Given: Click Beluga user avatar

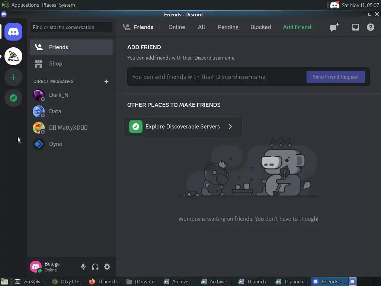Looking at the screenshot, I should pyautogui.click(x=36, y=267).
